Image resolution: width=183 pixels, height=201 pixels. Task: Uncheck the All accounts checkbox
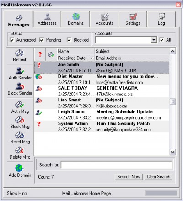pyautogui.click(x=161, y=40)
